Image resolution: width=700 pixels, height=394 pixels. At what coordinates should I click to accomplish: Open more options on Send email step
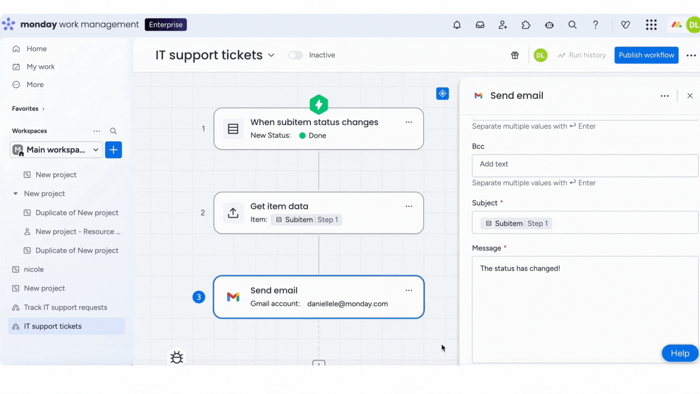point(409,290)
